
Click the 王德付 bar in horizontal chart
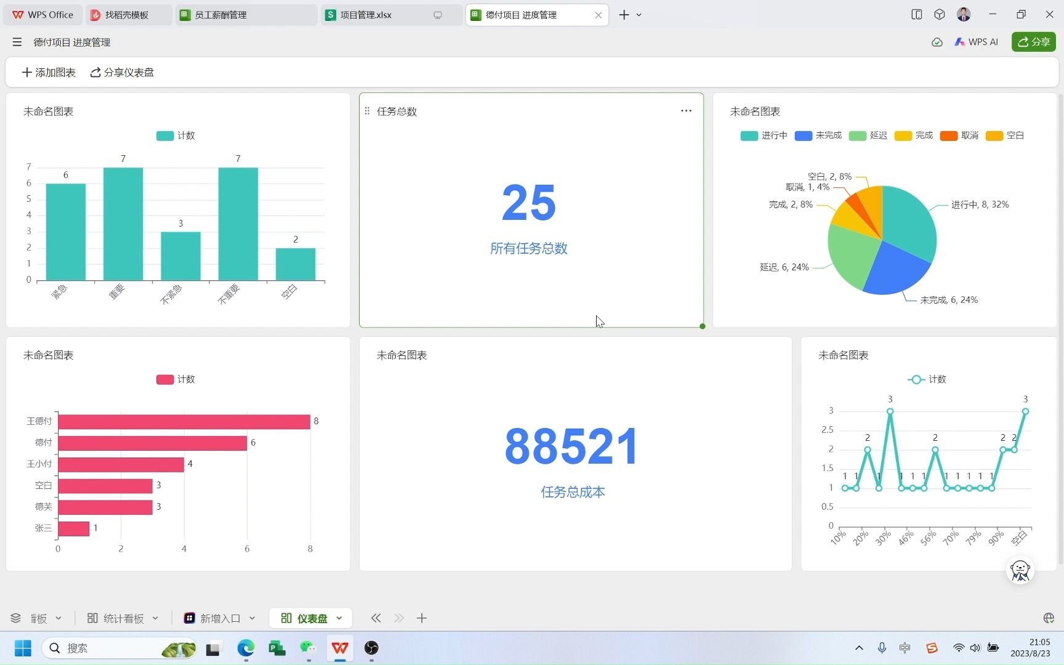tap(183, 421)
